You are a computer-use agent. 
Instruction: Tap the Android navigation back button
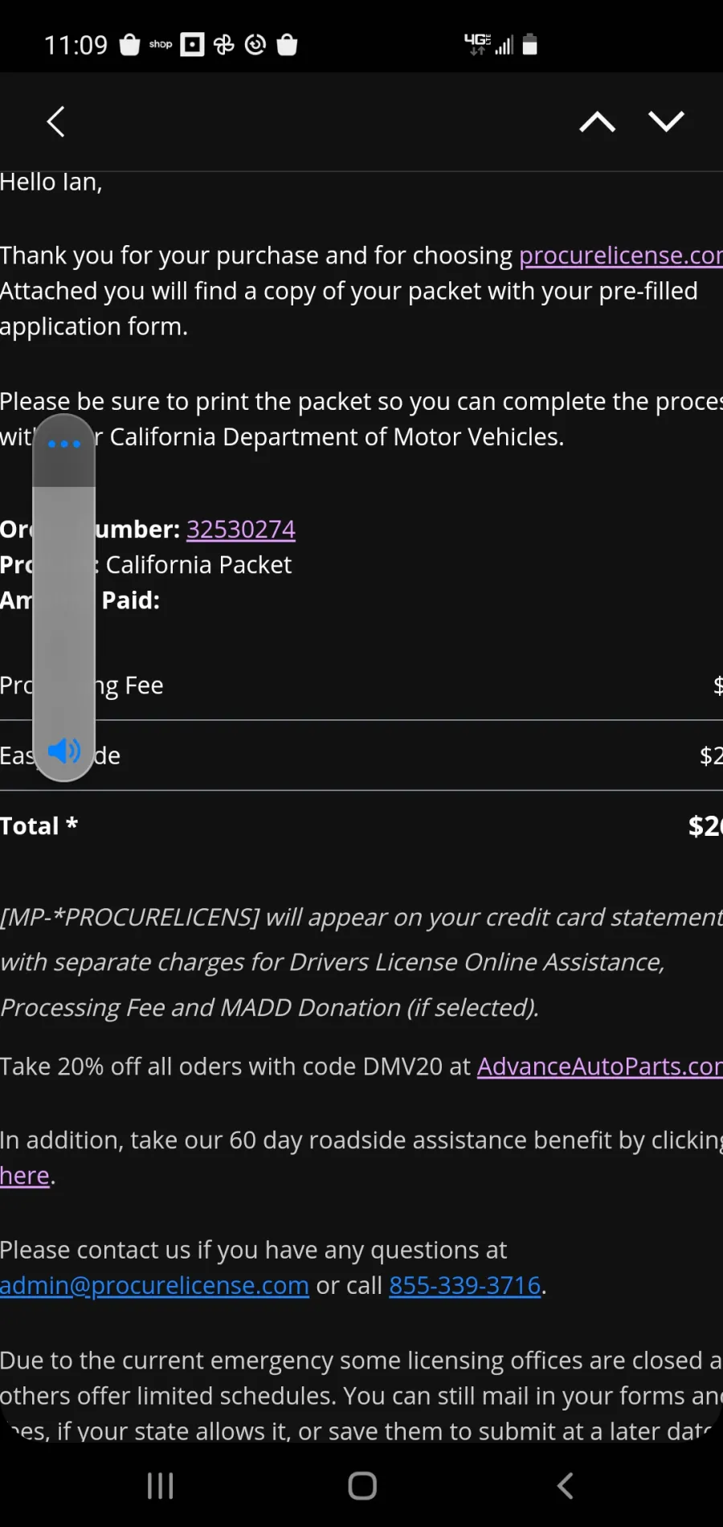(566, 1486)
